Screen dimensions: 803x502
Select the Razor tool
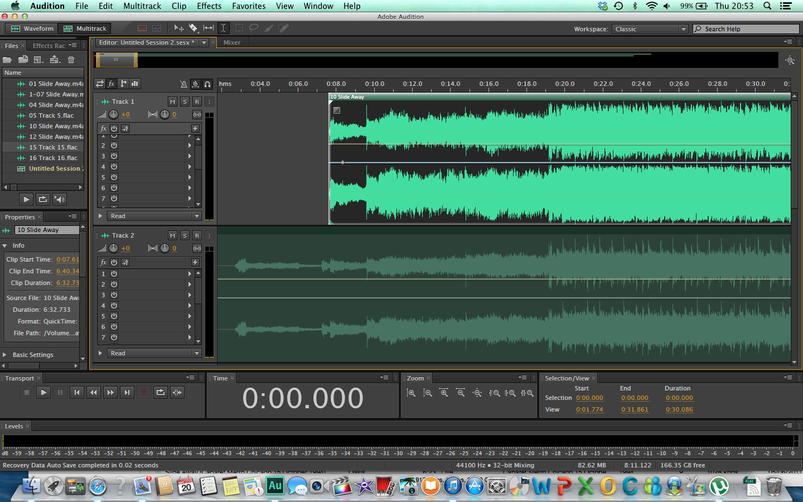(194, 28)
